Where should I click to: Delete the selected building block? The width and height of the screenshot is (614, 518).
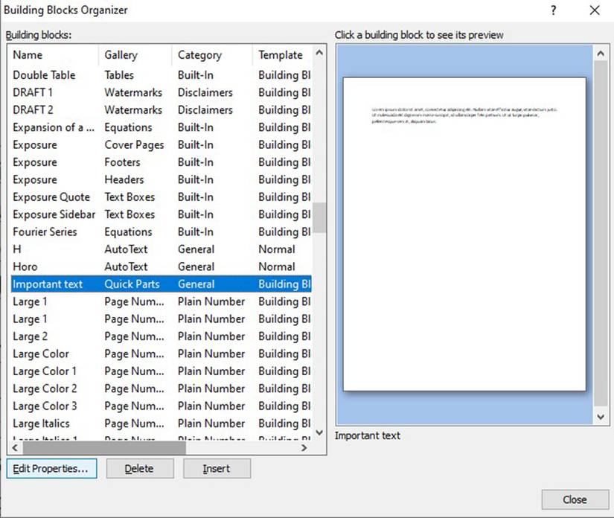coord(140,469)
